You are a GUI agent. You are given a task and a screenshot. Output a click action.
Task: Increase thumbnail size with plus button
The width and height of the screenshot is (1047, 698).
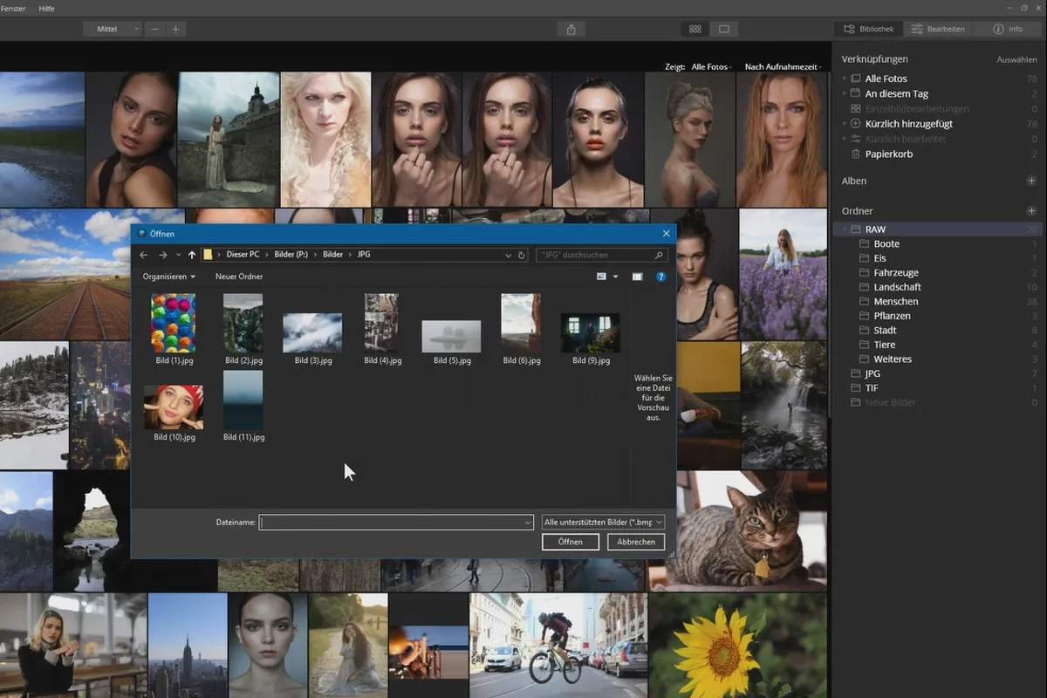point(175,29)
